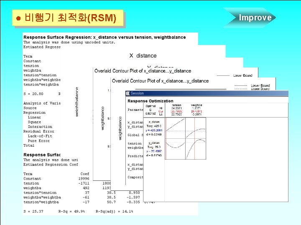Click the back Overlaid Contour Plot title

click(x=143, y=71)
